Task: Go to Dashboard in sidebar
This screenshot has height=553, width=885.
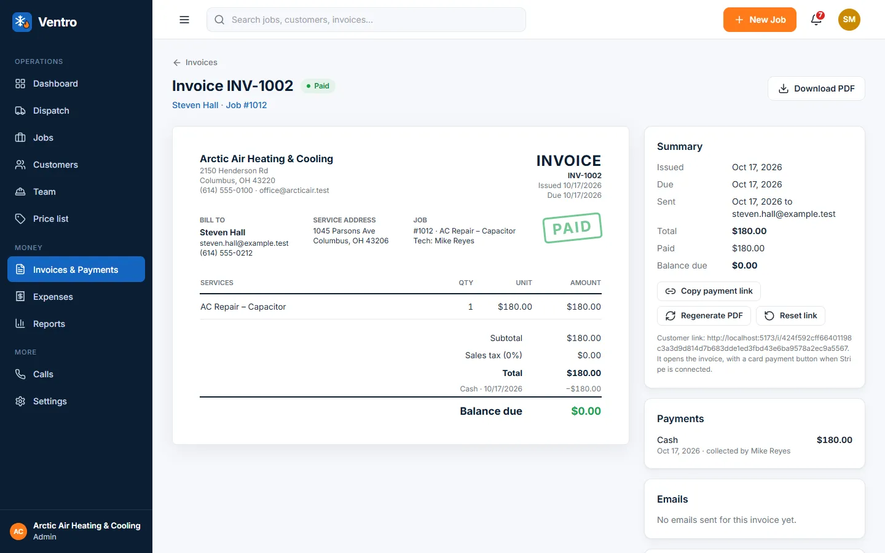Action: 76,84
